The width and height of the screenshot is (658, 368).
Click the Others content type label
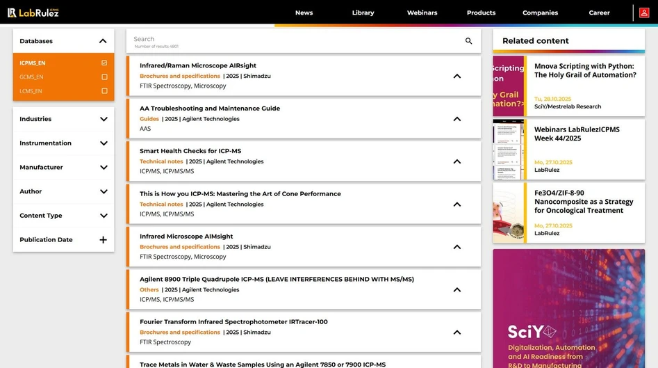(149, 289)
